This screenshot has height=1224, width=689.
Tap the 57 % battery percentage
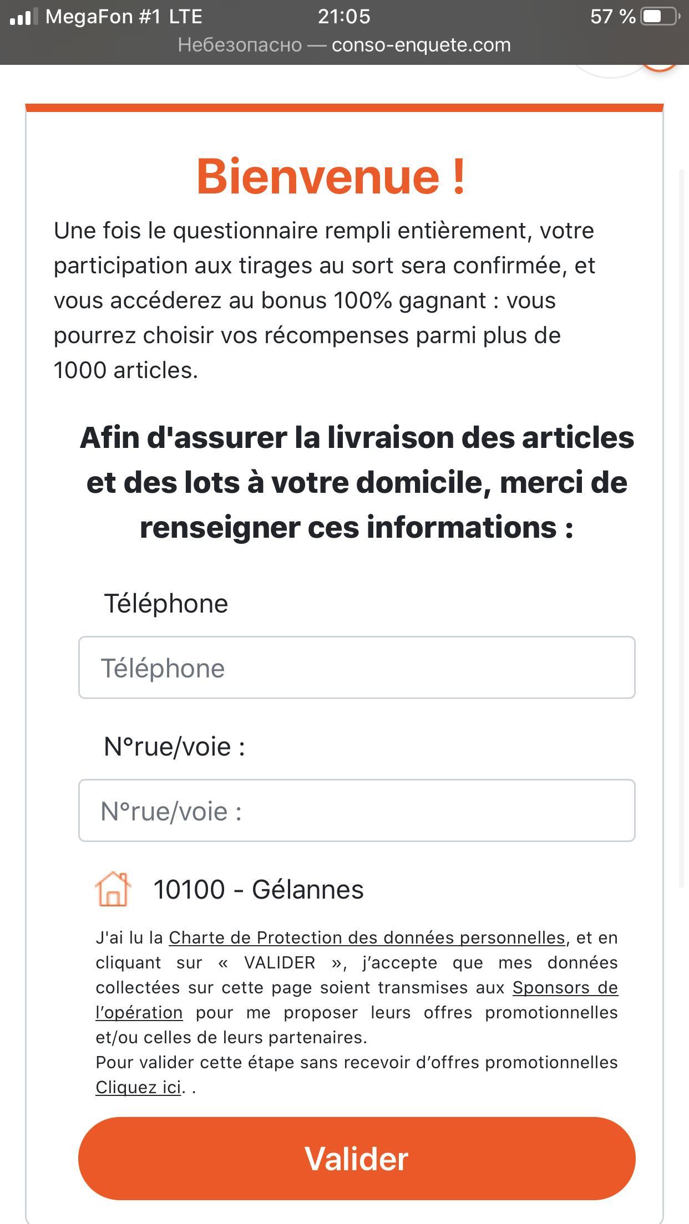[x=612, y=17]
